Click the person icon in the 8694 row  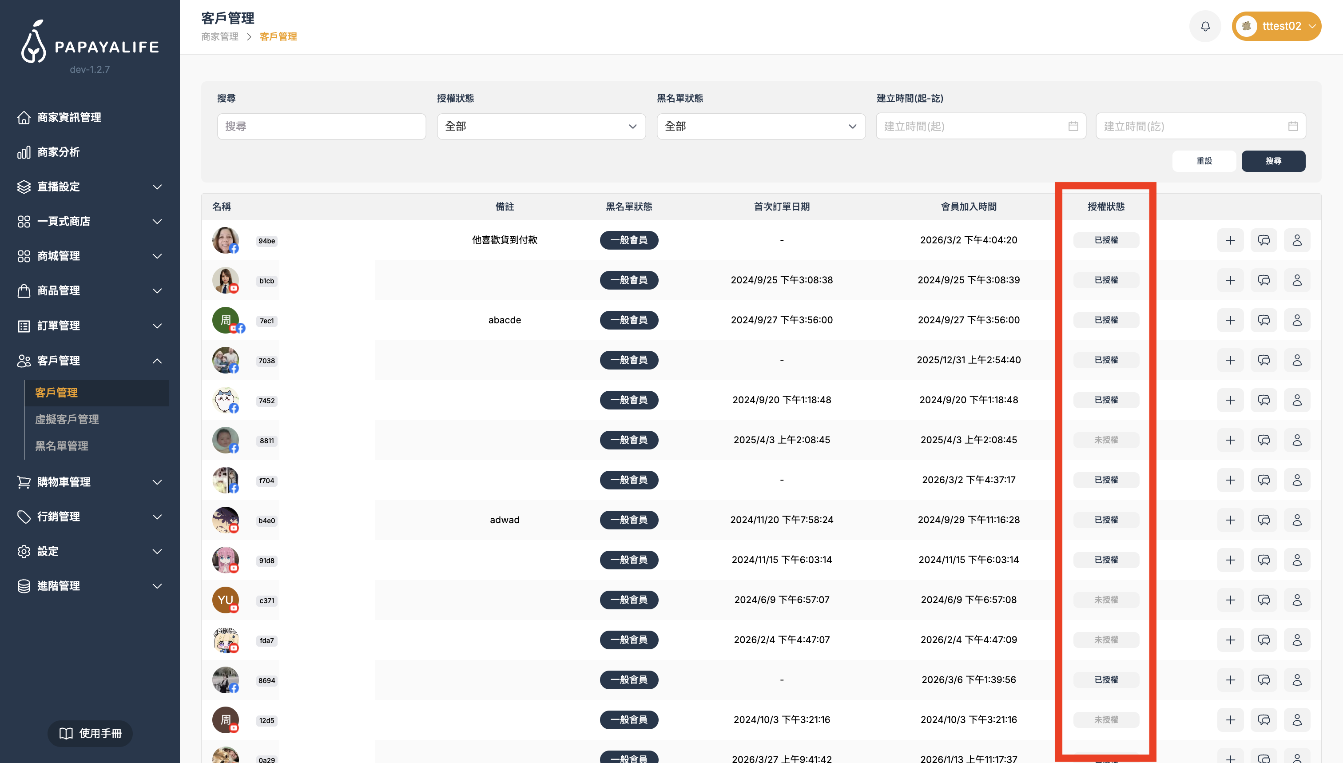click(1297, 680)
